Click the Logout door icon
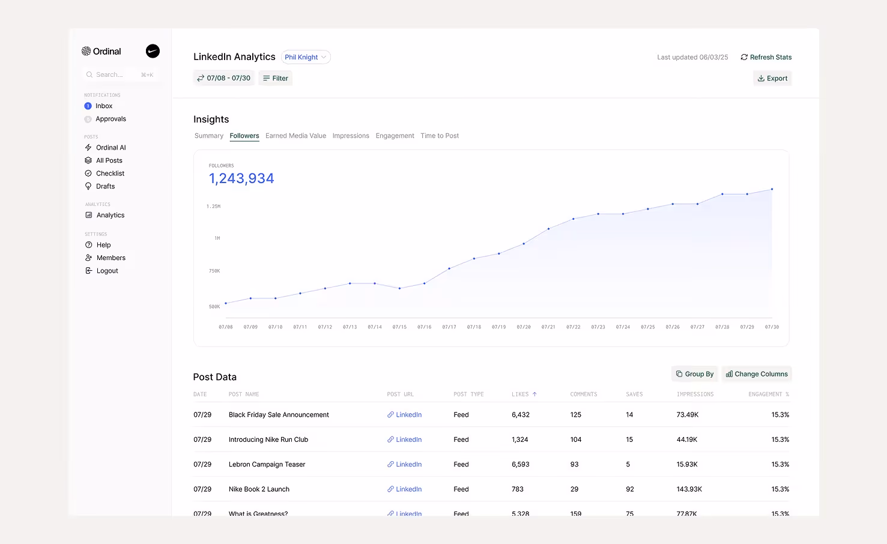Screen dimensions: 887x544 [89, 271]
